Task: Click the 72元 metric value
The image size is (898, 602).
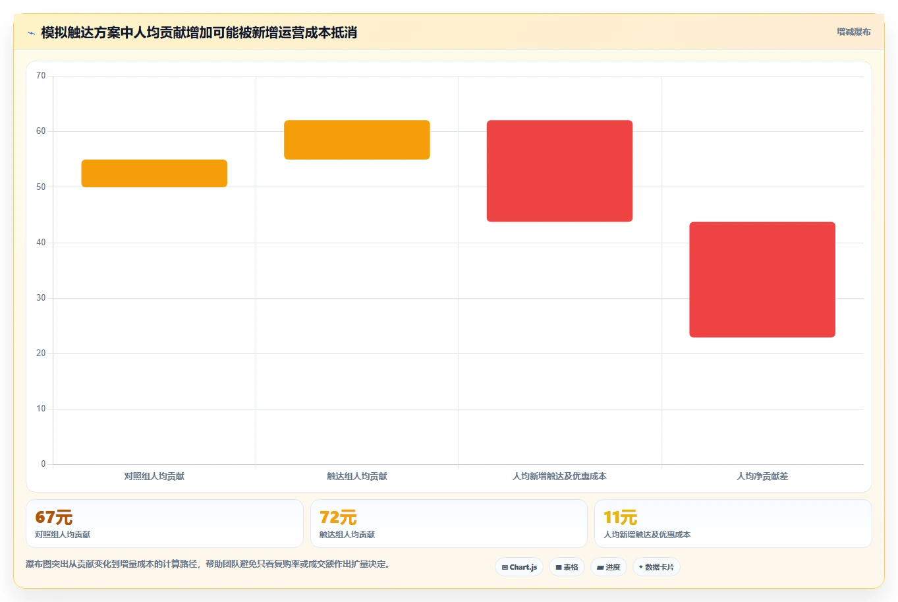Action: tap(338, 518)
